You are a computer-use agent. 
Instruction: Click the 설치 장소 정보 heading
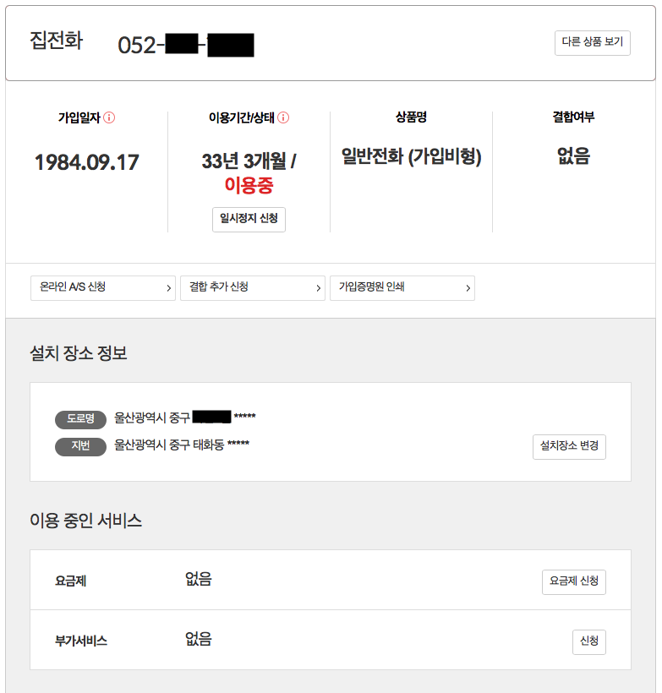click(79, 353)
